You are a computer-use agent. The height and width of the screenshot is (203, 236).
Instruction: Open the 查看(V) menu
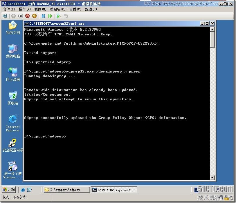pos(75,9)
